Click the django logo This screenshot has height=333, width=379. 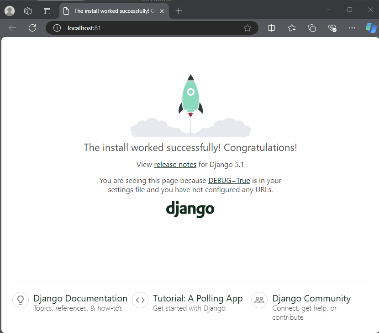190,209
